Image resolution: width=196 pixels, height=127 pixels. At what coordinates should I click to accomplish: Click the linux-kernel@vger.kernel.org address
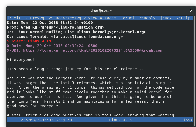point(111,32)
